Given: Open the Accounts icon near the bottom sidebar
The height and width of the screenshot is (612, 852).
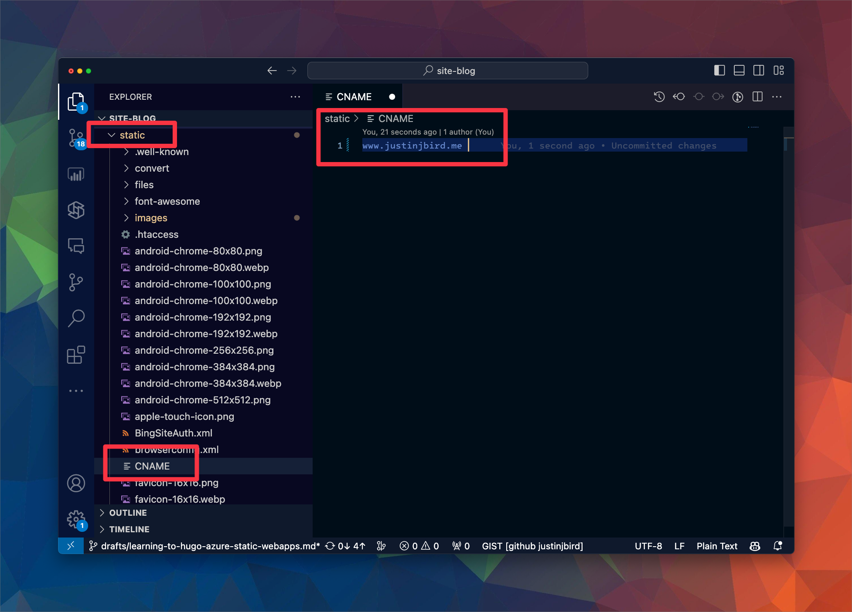Looking at the screenshot, I should tap(76, 483).
